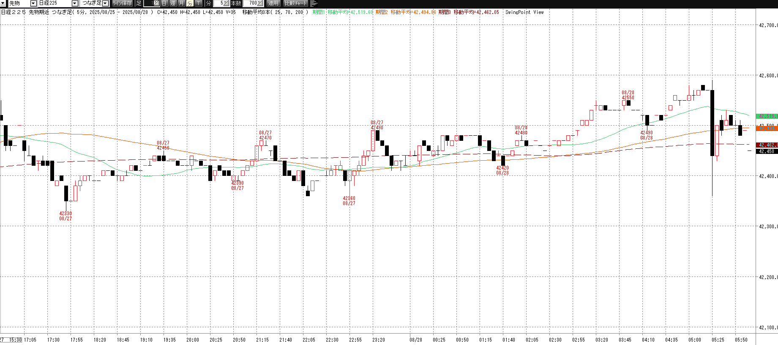The image size is (778, 345).
Task: Click the ライン保存 button
Action: pos(122,3)
